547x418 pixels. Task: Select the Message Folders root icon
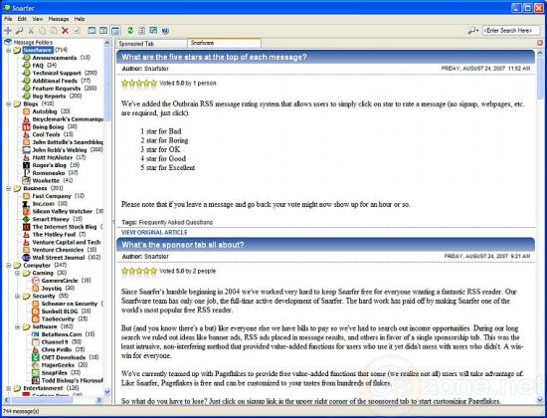pos(8,42)
